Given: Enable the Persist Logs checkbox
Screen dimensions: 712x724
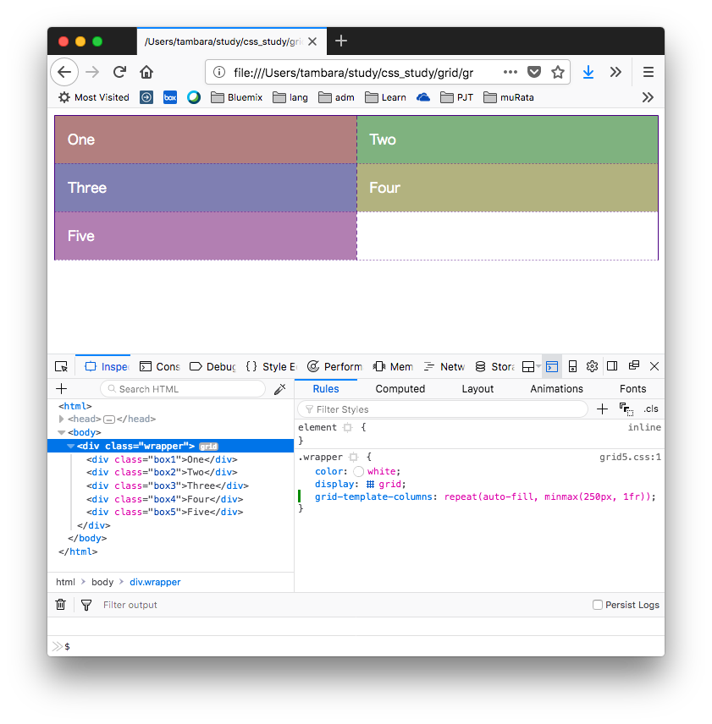Looking at the screenshot, I should point(598,605).
